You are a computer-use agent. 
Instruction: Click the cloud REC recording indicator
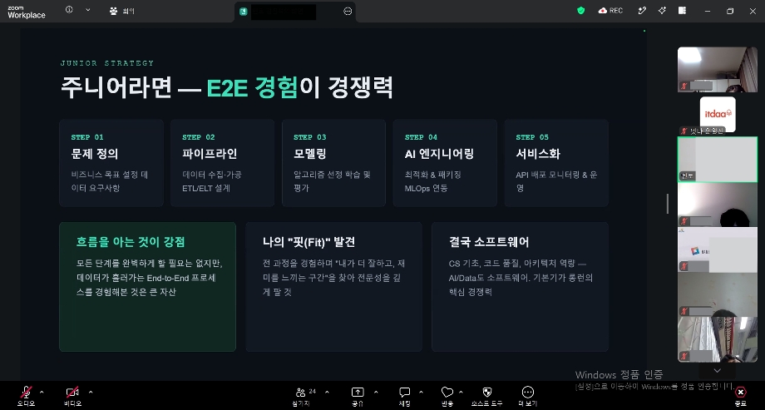click(x=610, y=10)
